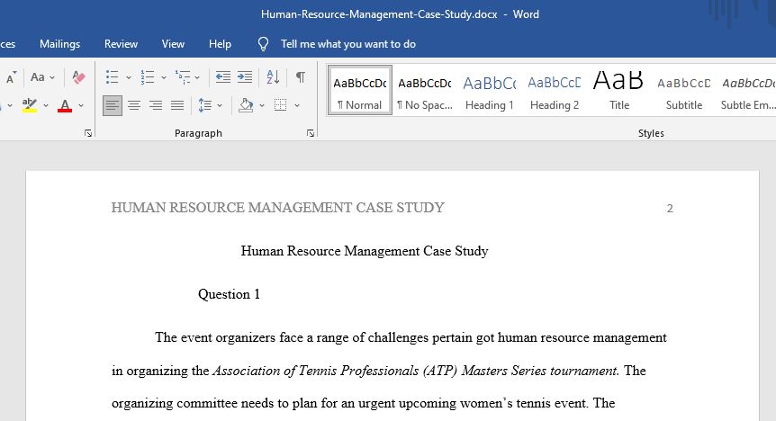Click the Tell me what you want to do box
Viewport: 776px width, 421px height.
(x=347, y=44)
